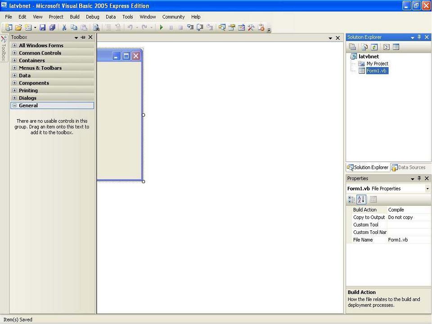Toggle the Solution Explorer auto-hide pin
The image size is (432, 324).
click(x=419, y=37)
